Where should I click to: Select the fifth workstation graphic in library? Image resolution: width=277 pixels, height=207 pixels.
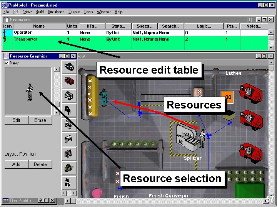(x=69, y=125)
